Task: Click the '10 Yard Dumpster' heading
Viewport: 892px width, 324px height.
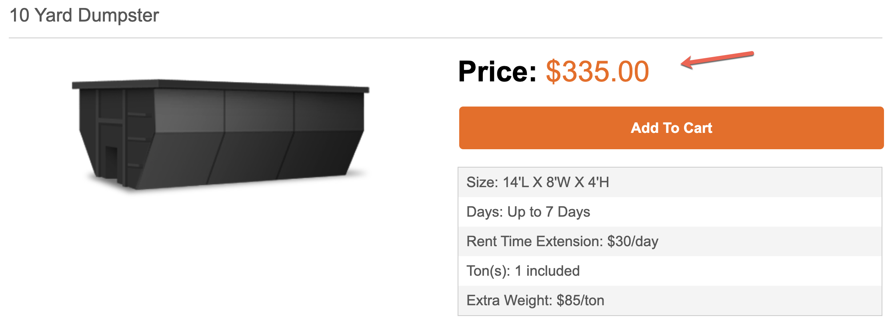Action: pos(84,16)
